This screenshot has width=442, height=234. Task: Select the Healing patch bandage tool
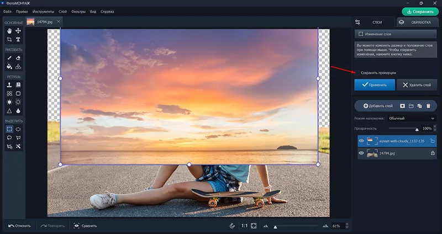9,93
